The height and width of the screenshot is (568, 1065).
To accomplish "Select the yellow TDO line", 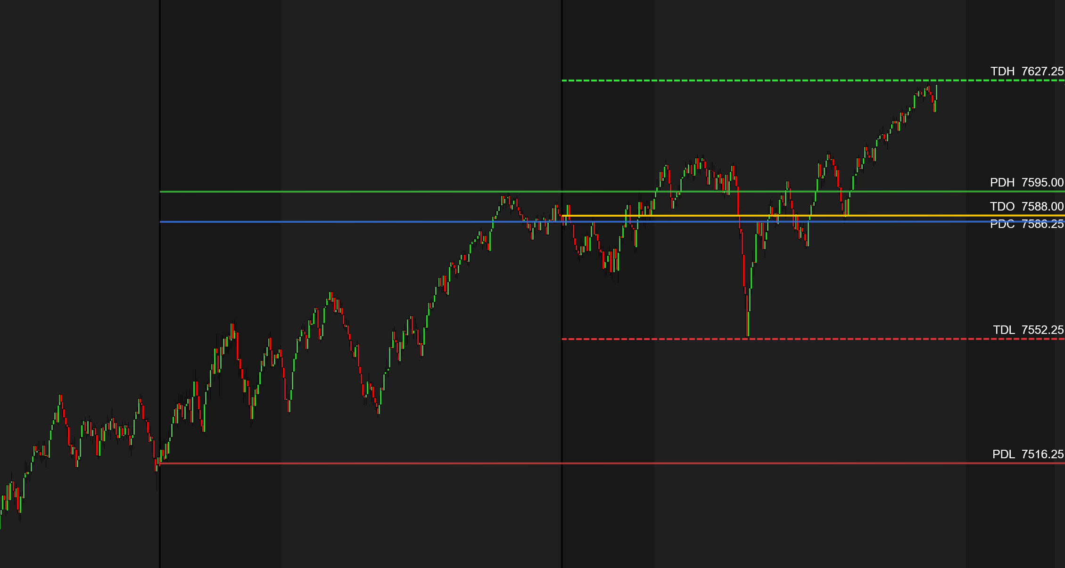I will click(813, 216).
